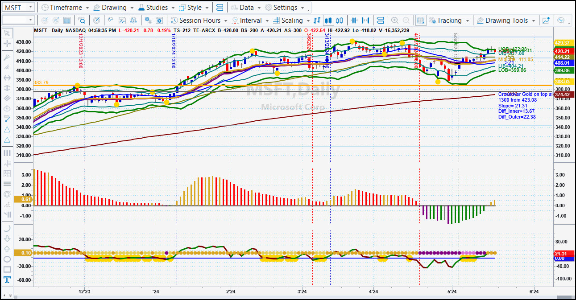This screenshot has width=576, height=300.
Task: Switch chart to OHLC bar style
Action: coord(317,21)
